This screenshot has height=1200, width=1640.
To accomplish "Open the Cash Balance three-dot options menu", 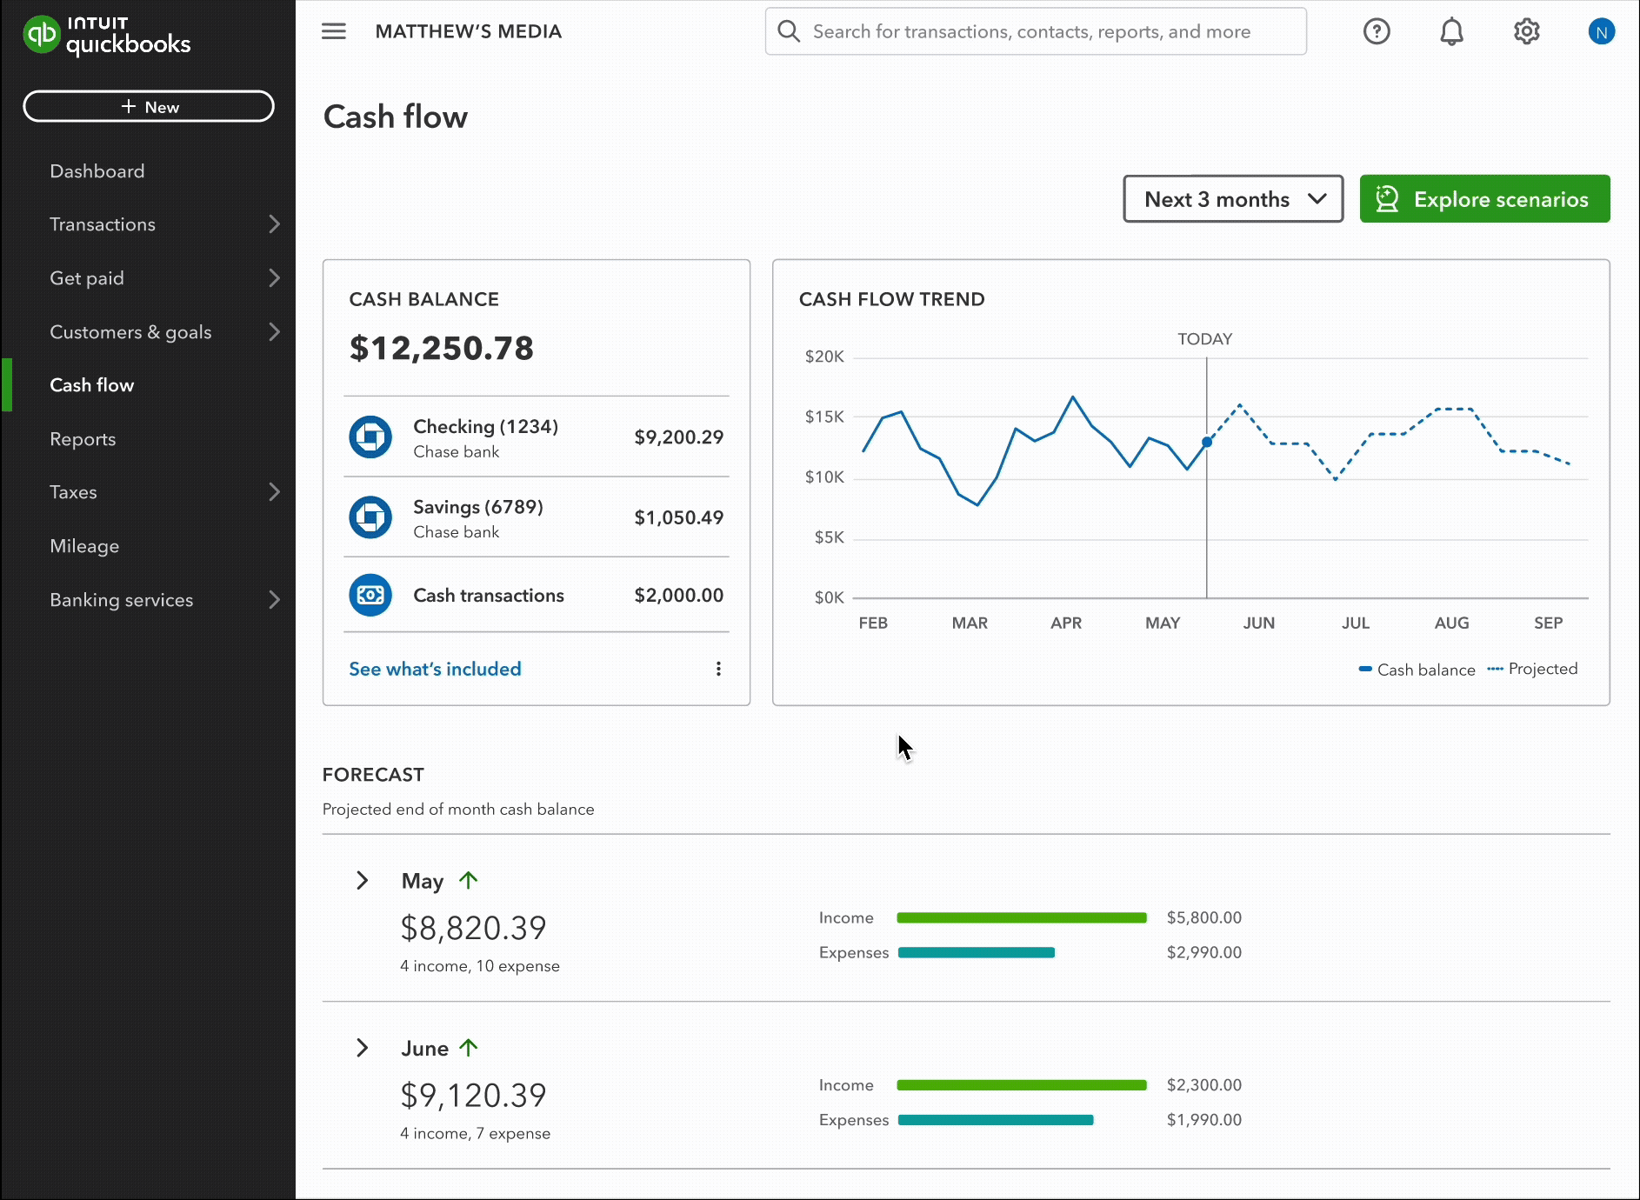I will pos(718,669).
